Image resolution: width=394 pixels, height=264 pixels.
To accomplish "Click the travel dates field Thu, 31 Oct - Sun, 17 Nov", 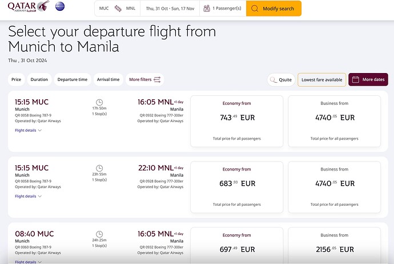I will coord(170,9).
